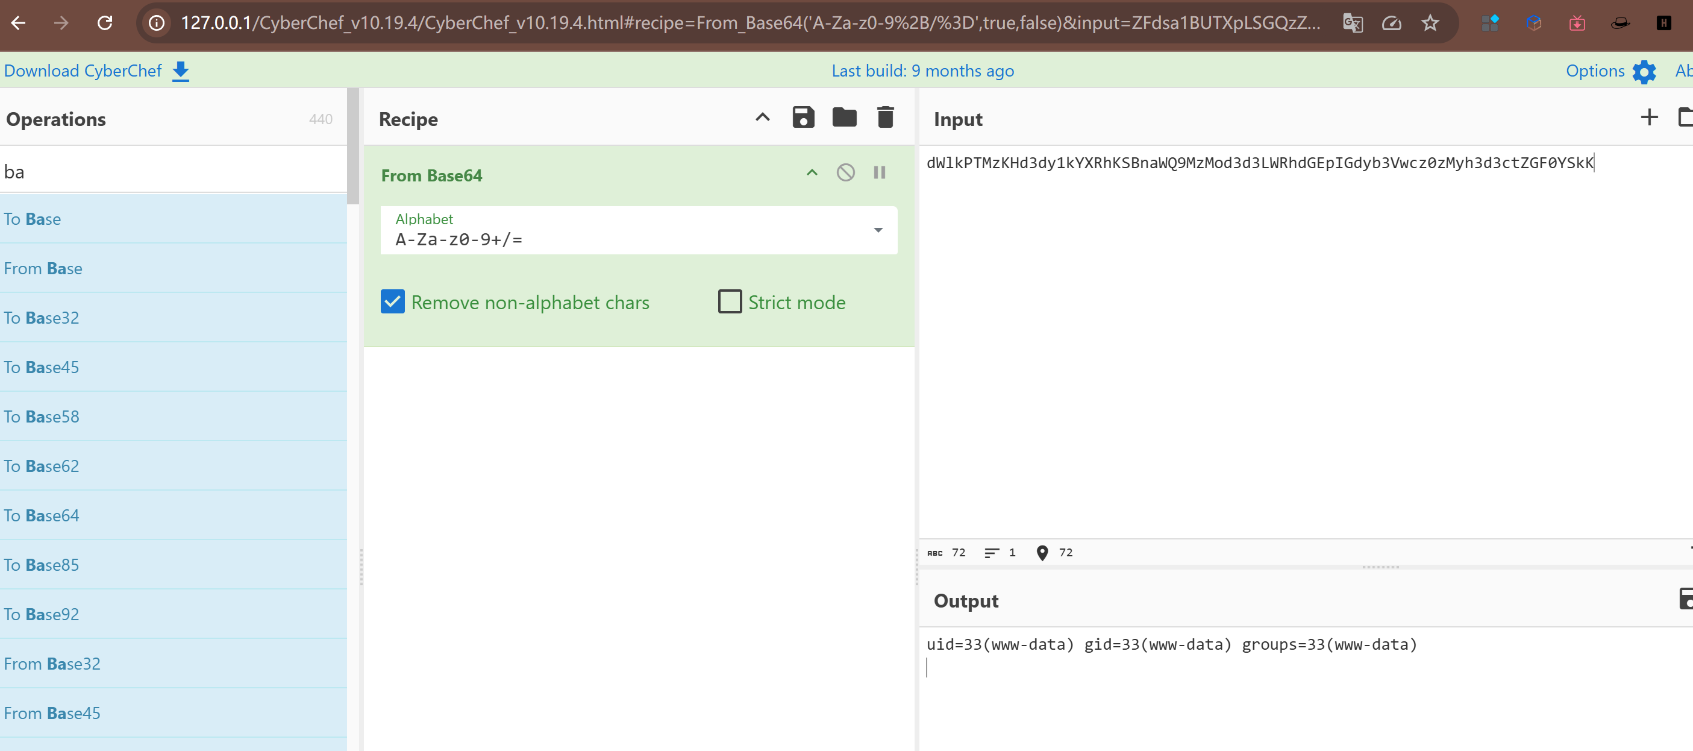Open the Google Translate icon in the address bar
The width and height of the screenshot is (1693, 751).
[x=1353, y=23]
